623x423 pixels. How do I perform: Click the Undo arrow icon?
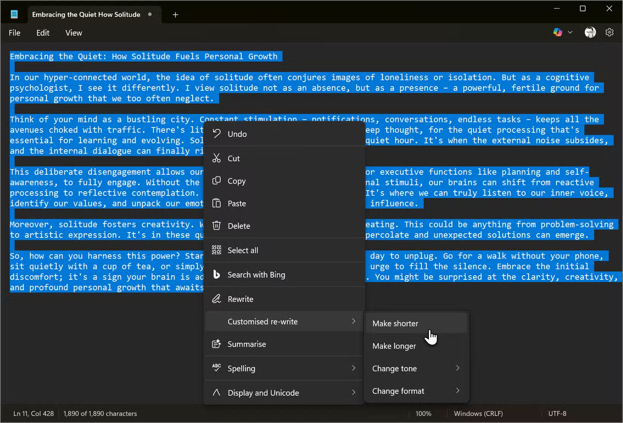pyautogui.click(x=217, y=133)
